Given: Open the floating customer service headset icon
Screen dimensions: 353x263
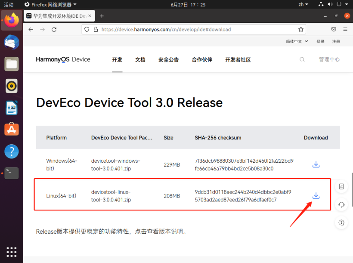Looking at the screenshot, I should [341, 204].
